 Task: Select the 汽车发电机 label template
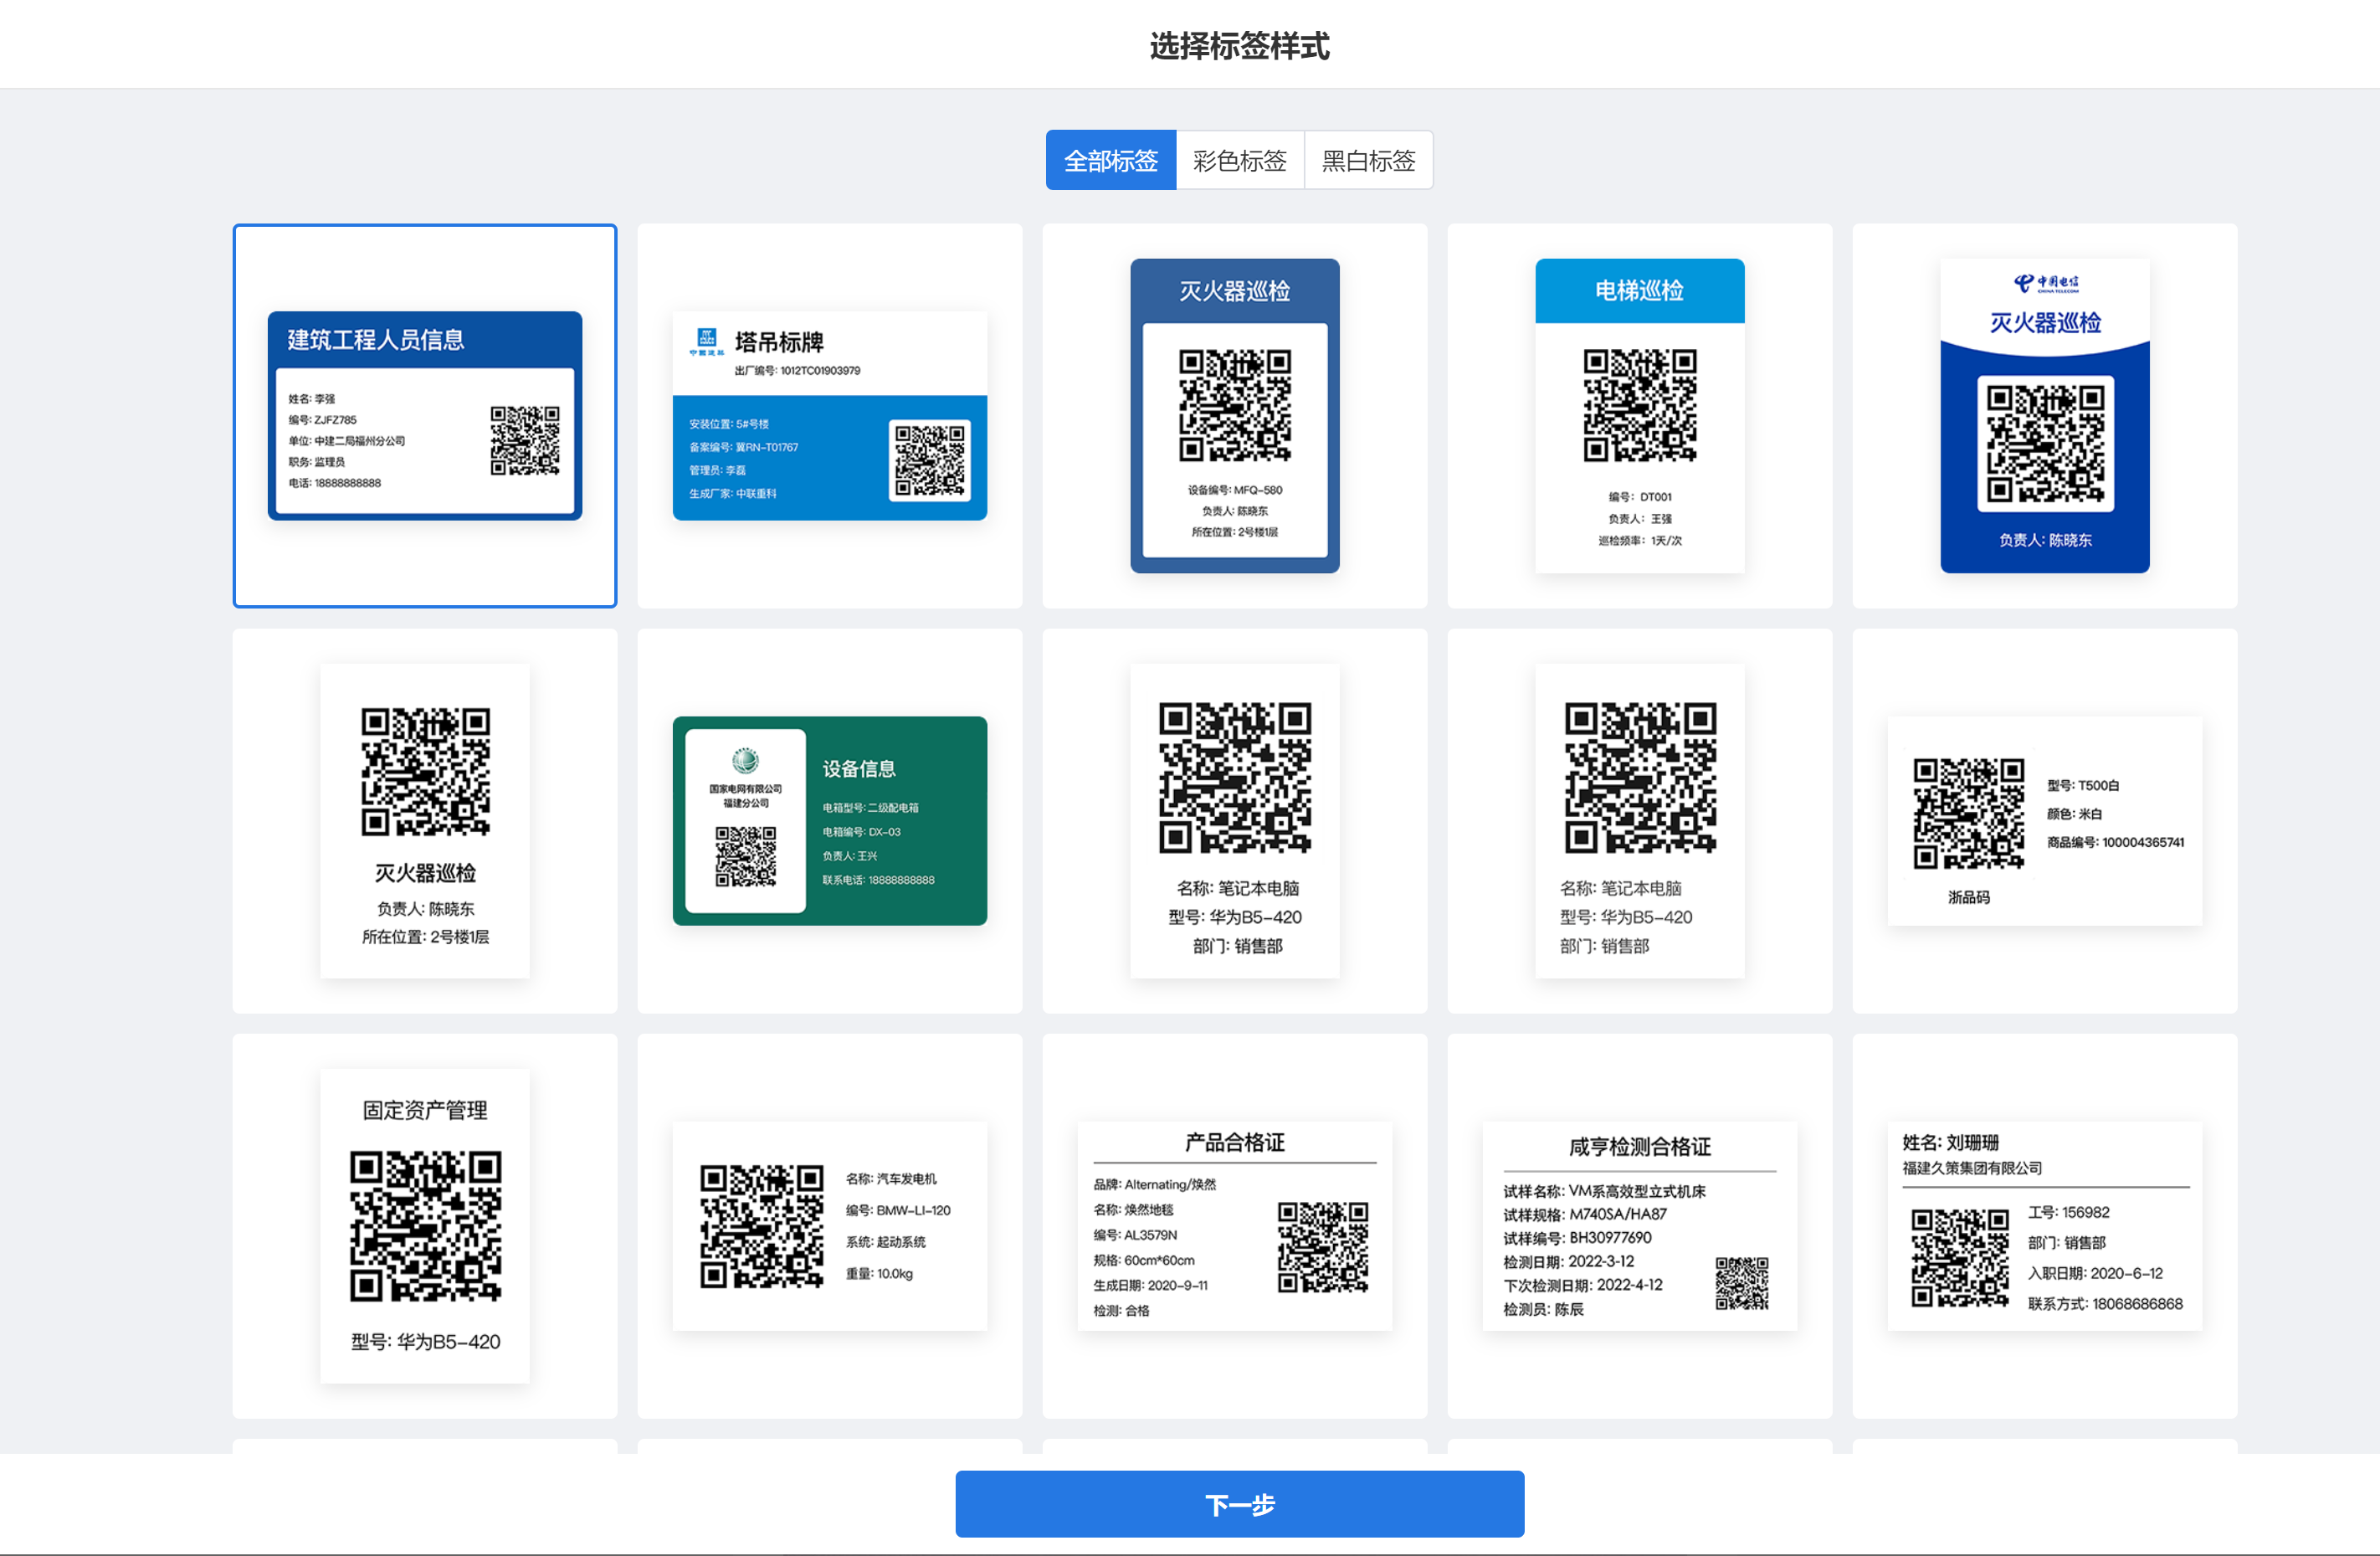point(830,1226)
